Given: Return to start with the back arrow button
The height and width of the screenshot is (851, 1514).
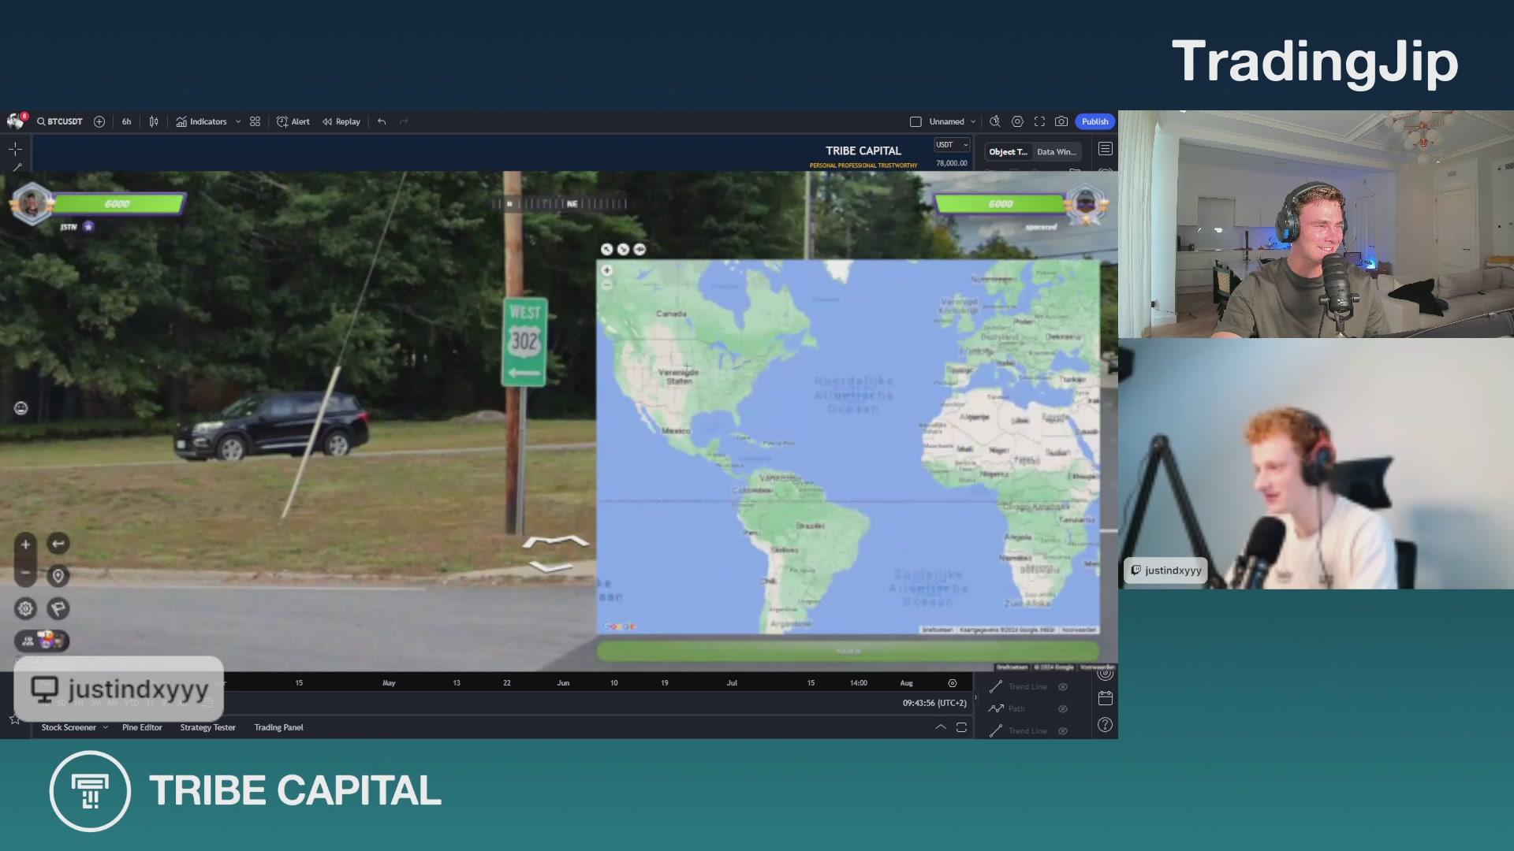Looking at the screenshot, I should (58, 544).
